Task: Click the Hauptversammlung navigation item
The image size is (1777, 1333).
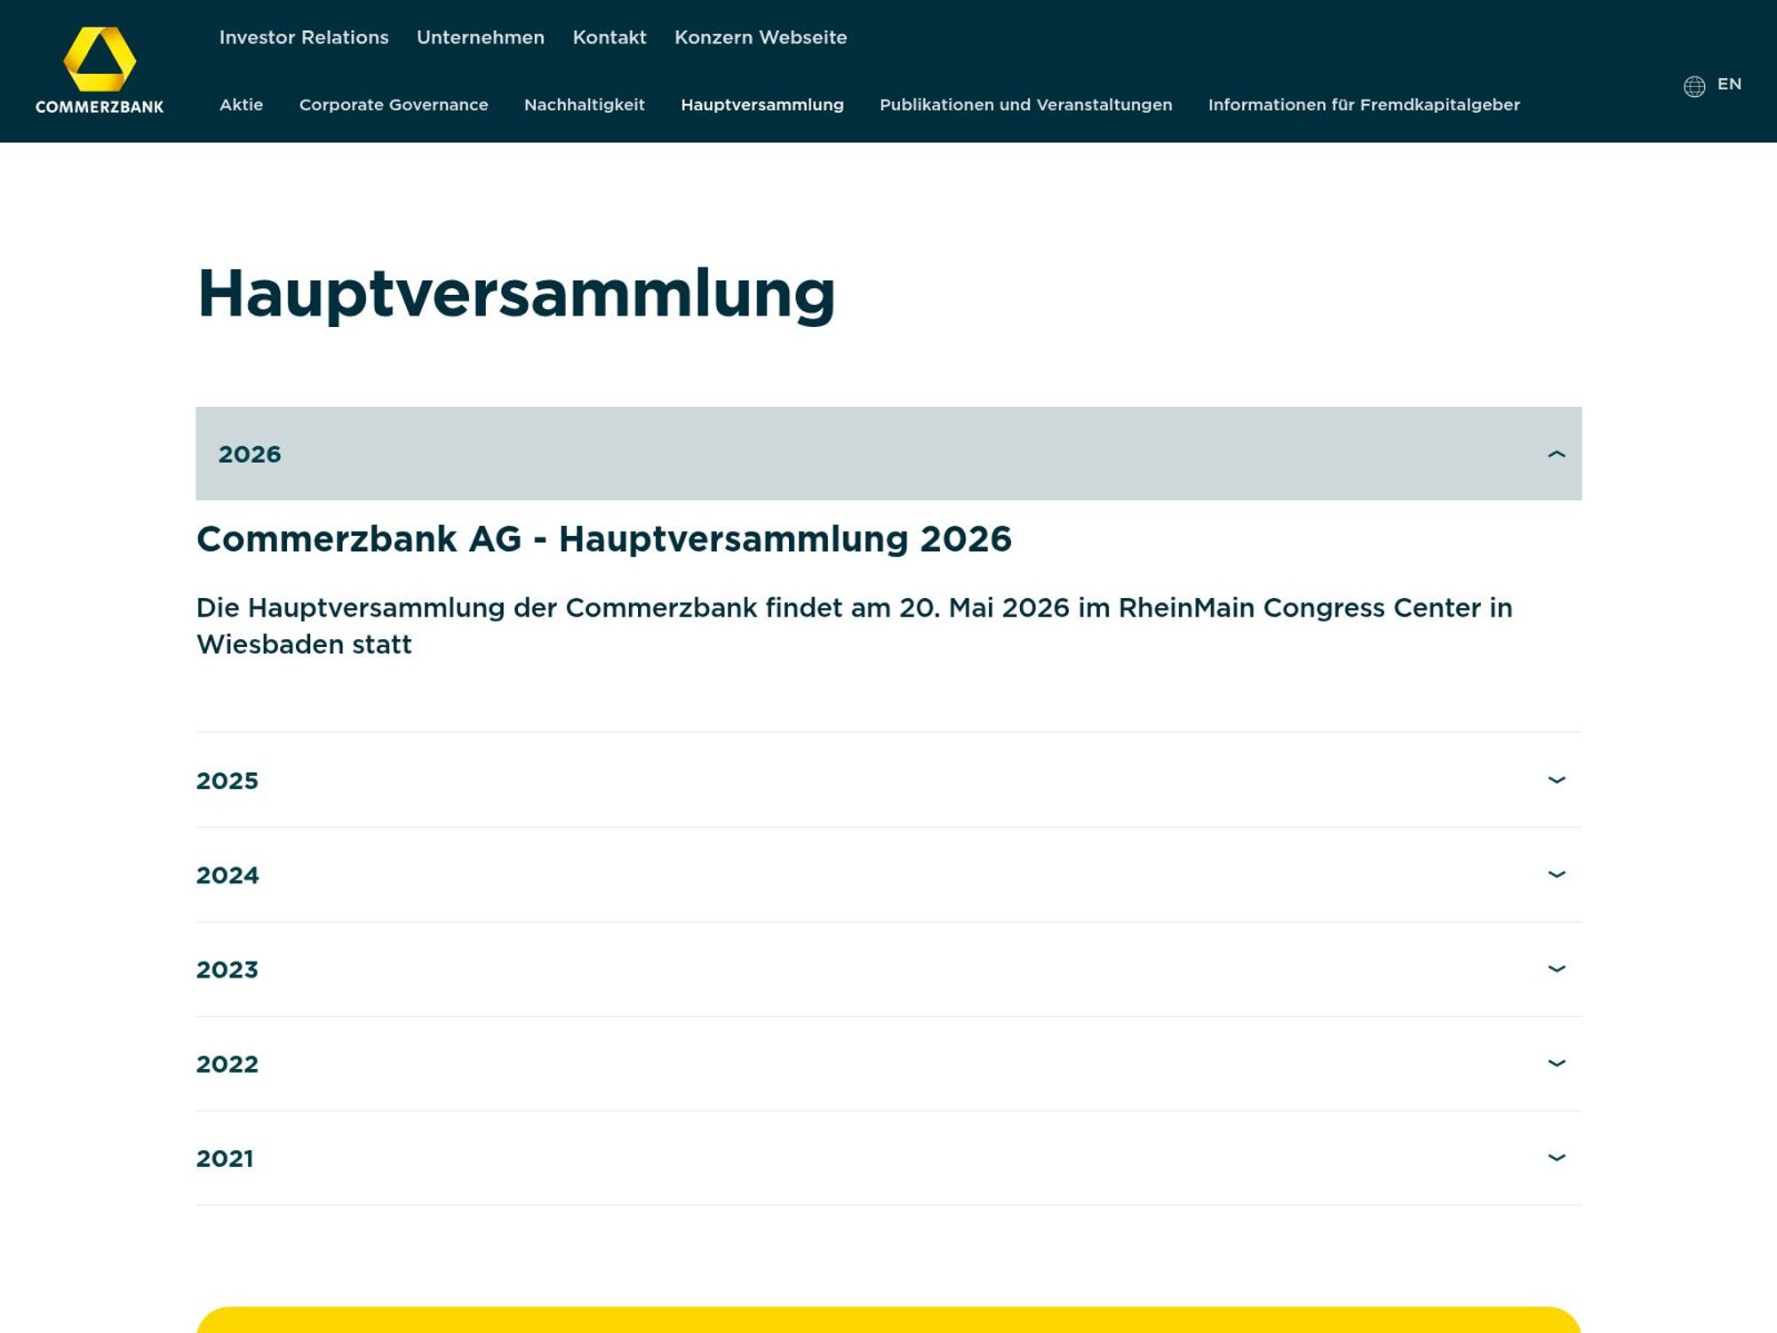Action: pos(762,105)
